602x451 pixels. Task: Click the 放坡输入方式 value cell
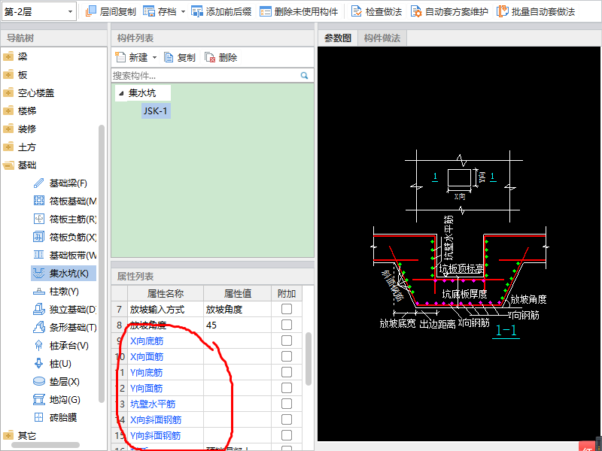(237, 309)
